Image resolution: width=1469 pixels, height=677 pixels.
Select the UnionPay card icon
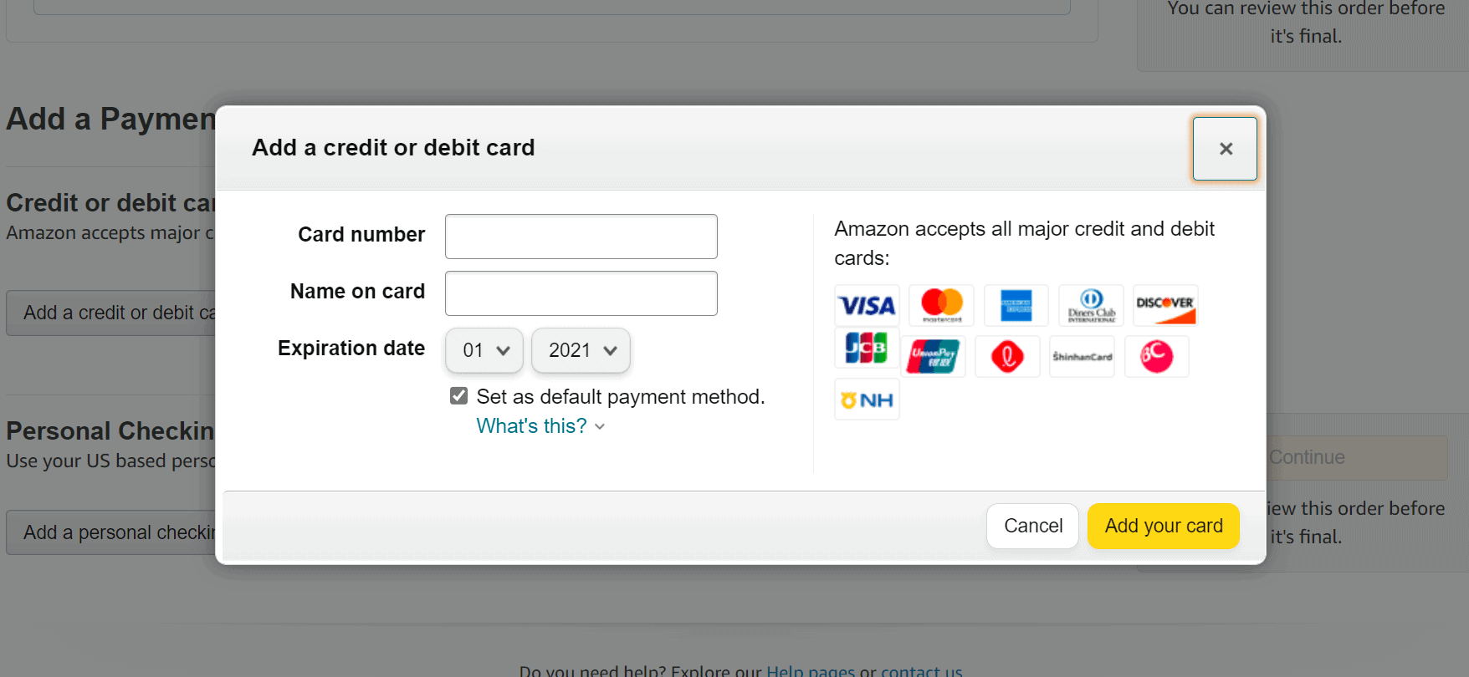coord(933,355)
